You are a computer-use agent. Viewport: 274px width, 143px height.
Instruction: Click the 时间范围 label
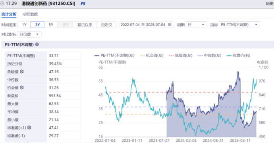[9, 25]
